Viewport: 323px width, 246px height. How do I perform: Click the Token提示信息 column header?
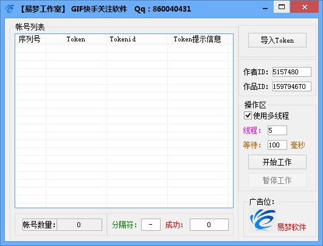point(198,39)
